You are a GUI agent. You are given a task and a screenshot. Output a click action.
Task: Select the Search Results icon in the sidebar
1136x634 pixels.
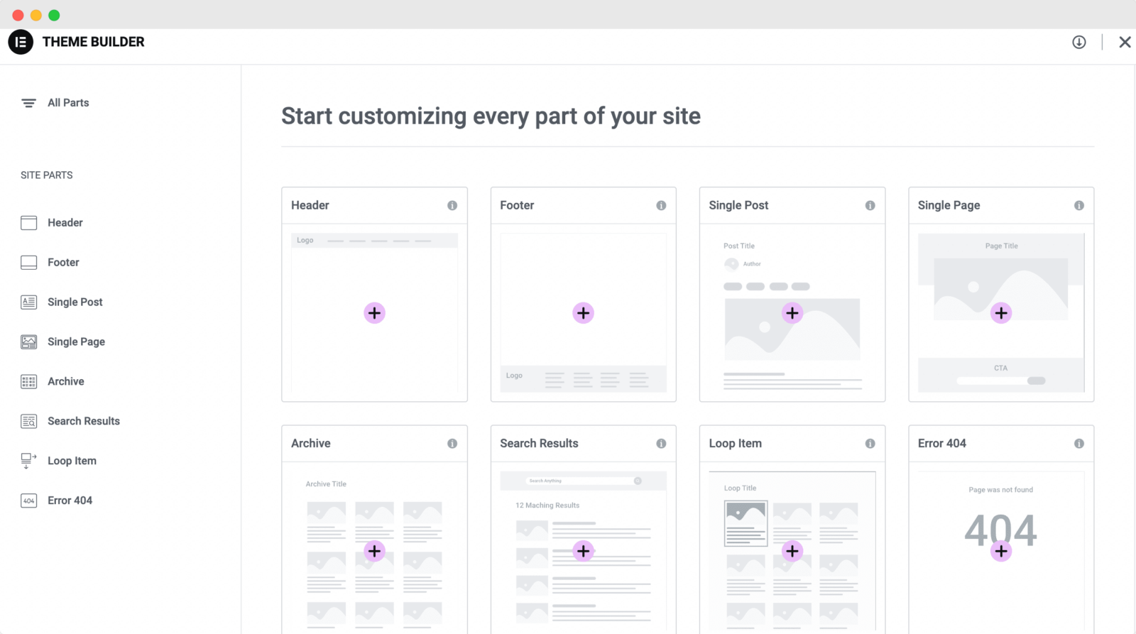[x=28, y=421]
